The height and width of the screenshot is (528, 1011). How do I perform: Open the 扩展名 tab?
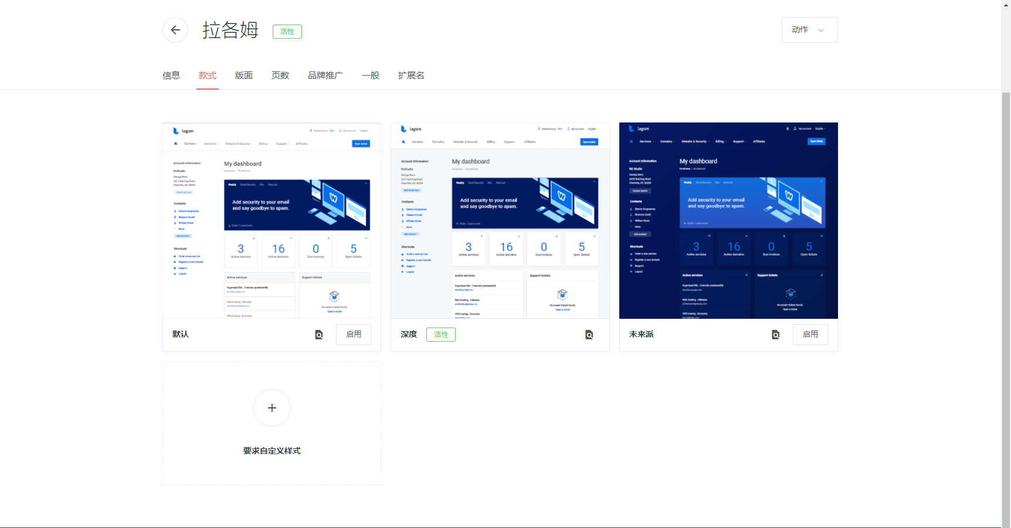[x=410, y=75]
